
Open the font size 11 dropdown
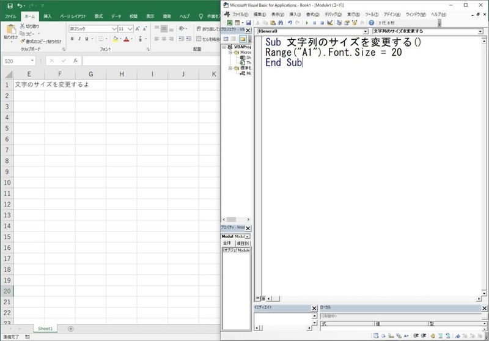coord(130,29)
